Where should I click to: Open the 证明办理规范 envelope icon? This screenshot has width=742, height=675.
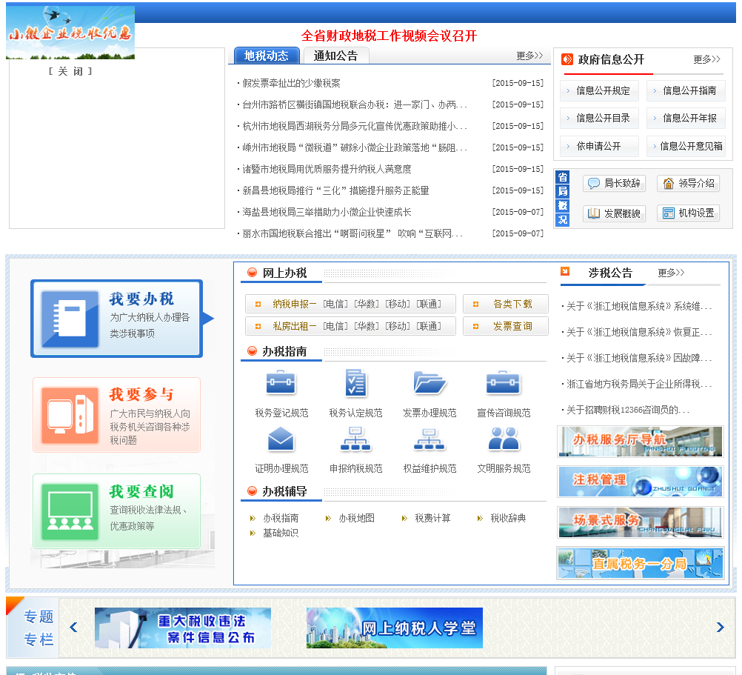pyautogui.click(x=281, y=439)
